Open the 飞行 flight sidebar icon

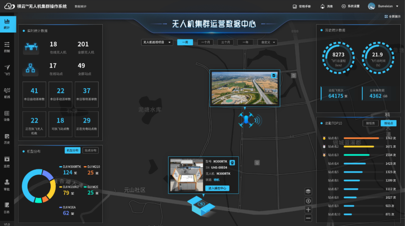tap(7, 70)
